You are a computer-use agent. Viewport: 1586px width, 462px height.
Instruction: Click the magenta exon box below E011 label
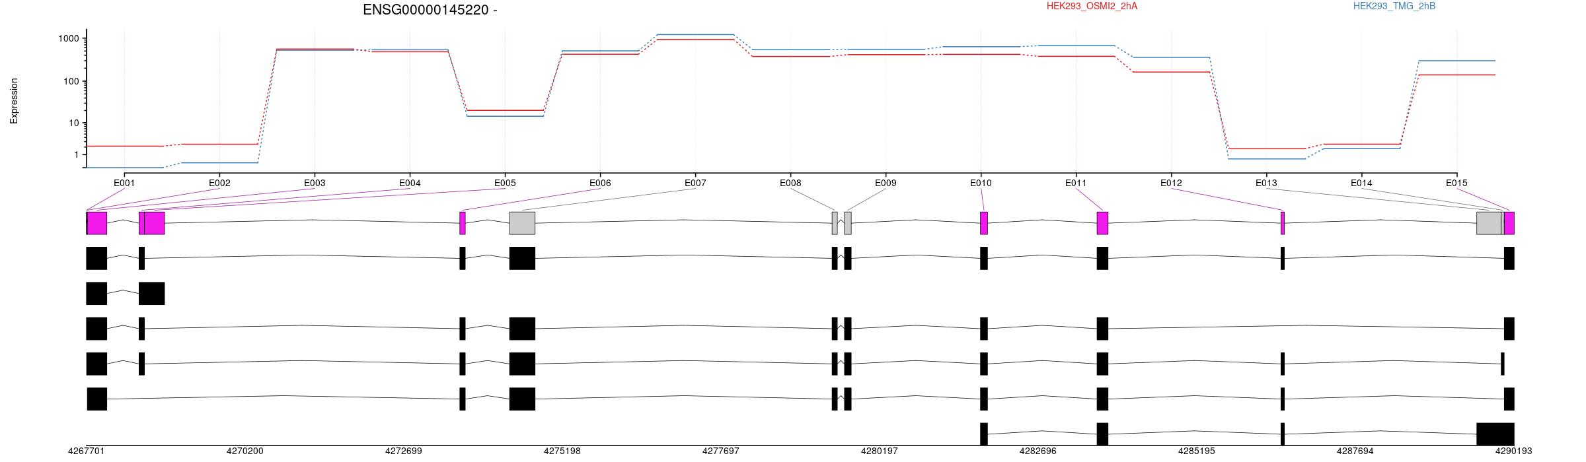1102,223
